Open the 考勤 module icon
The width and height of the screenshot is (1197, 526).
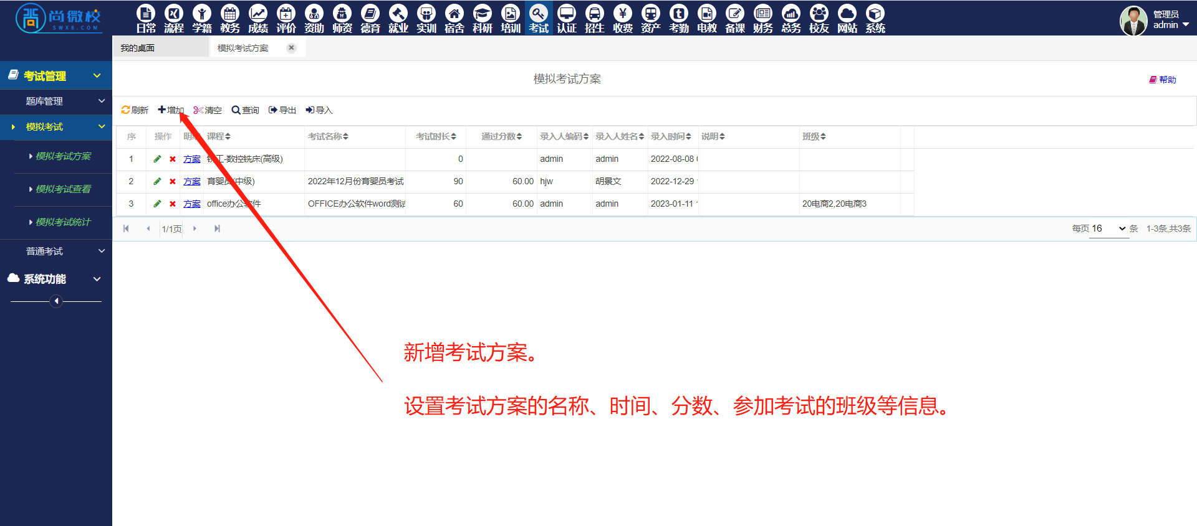point(679,18)
